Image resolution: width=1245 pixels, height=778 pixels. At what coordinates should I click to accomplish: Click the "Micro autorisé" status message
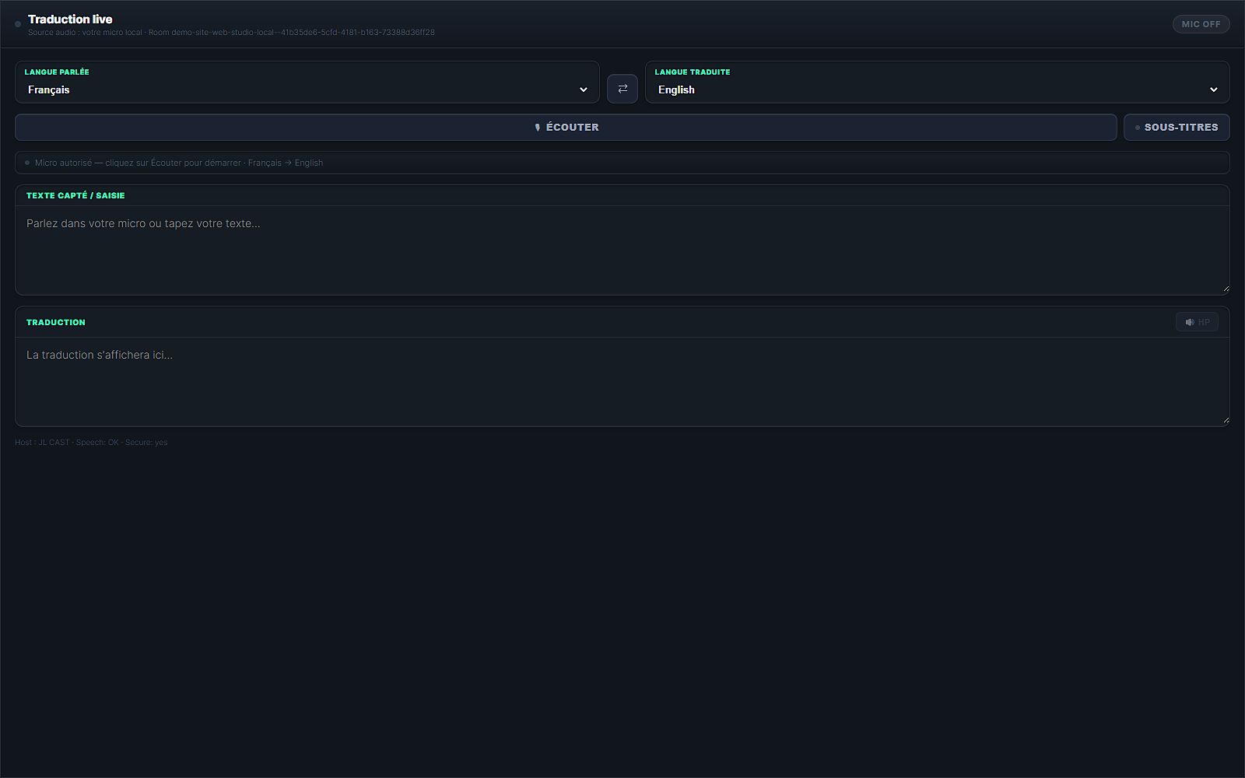[179, 163]
